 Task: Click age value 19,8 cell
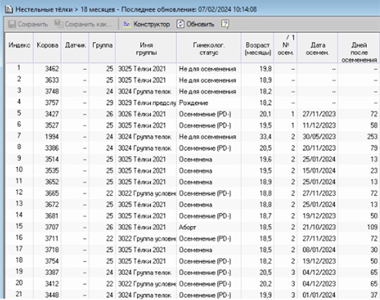(258, 69)
